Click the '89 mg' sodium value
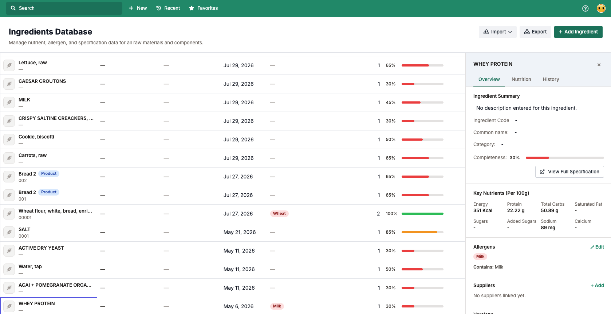The width and height of the screenshot is (611, 314). [548, 228]
